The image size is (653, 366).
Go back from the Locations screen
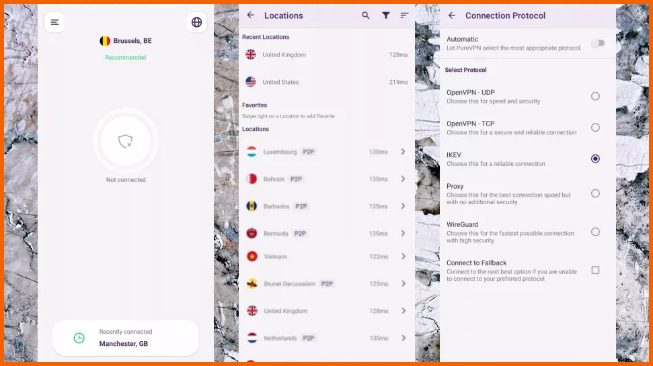tap(250, 15)
